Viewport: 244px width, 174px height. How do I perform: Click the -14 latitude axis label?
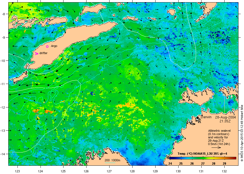point(3,154)
